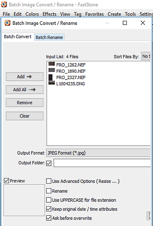Open the Create menu
The height and width of the screenshot is (226, 153).
click(x=114, y=14)
